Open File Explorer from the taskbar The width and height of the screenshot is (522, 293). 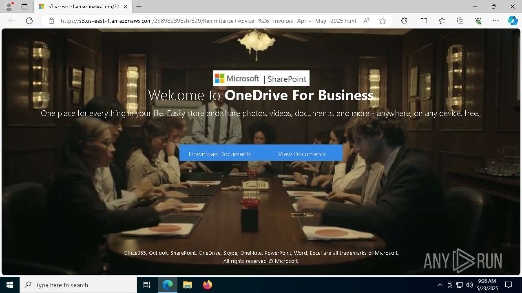(x=187, y=285)
